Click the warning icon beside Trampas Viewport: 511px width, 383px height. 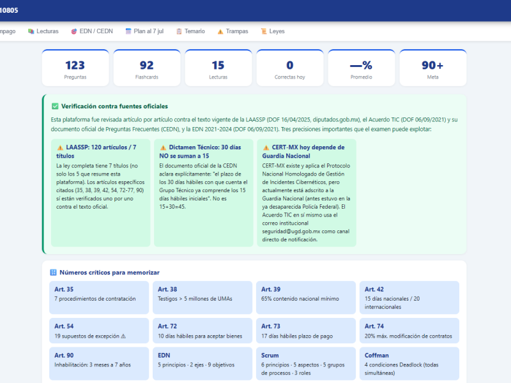point(220,31)
